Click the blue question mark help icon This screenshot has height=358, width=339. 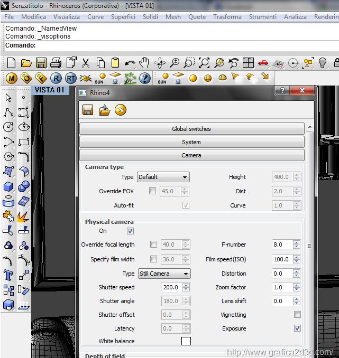[x=145, y=78]
